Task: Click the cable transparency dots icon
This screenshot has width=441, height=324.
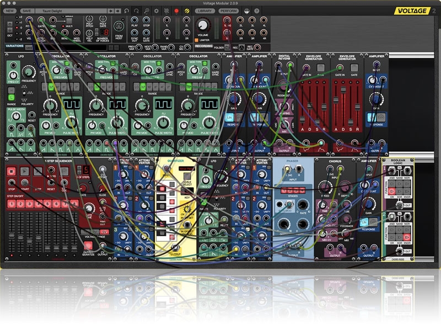Action: (166, 11)
